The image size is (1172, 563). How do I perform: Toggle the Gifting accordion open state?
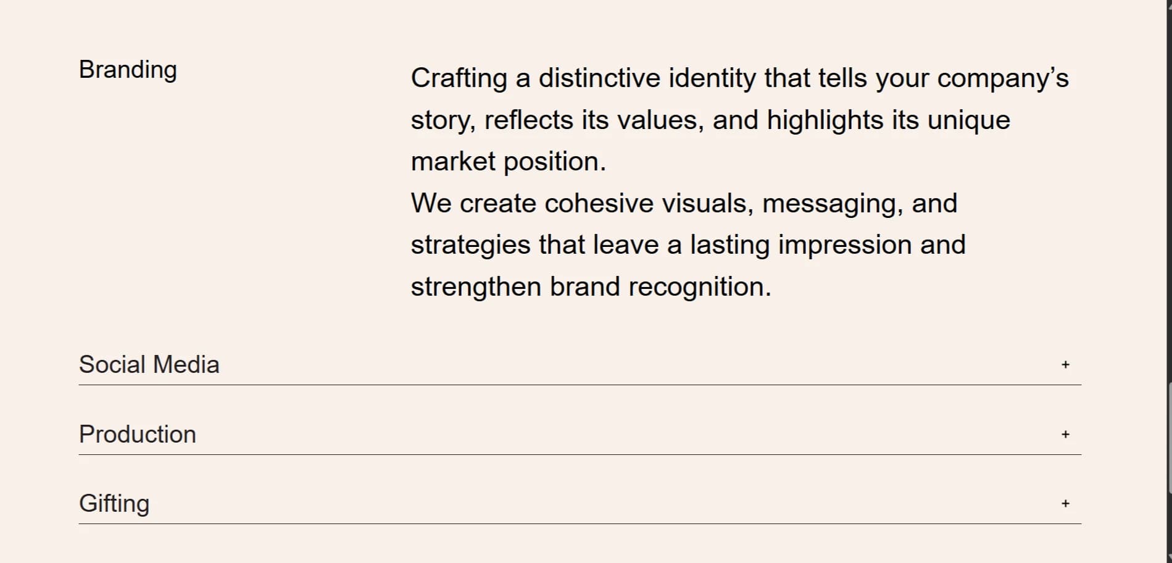pyautogui.click(x=114, y=504)
